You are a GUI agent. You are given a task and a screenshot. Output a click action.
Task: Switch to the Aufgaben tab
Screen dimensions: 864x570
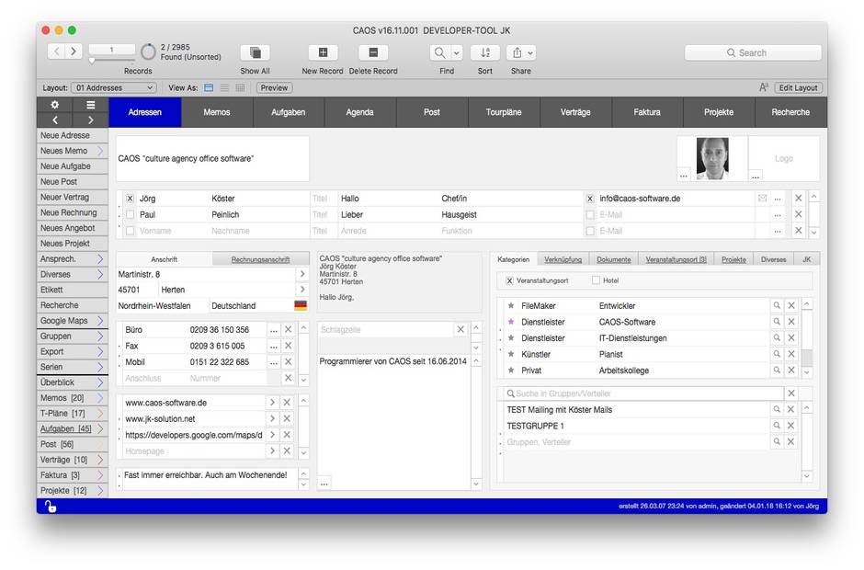289,112
